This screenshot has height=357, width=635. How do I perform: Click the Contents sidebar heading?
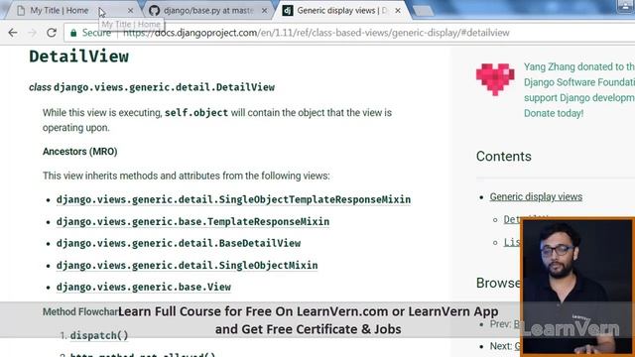pos(504,157)
